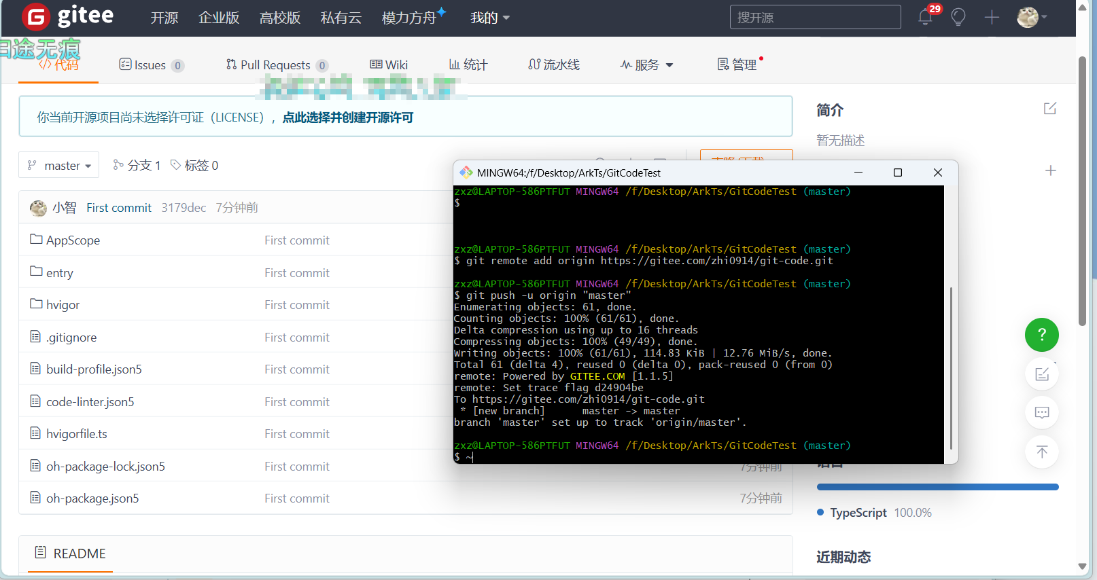Click the floating feedback edit icon
This screenshot has height=580, width=1097.
click(x=1042, y=374)
